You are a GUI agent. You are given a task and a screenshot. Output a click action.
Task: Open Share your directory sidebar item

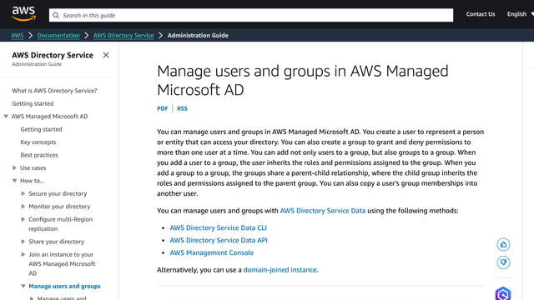(x=57, y=242)
